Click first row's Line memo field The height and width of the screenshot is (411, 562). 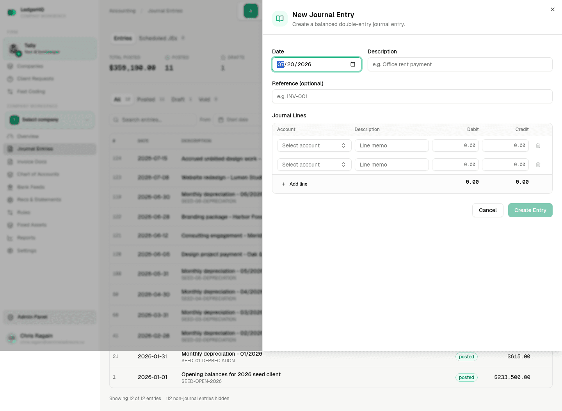(391, 145)
